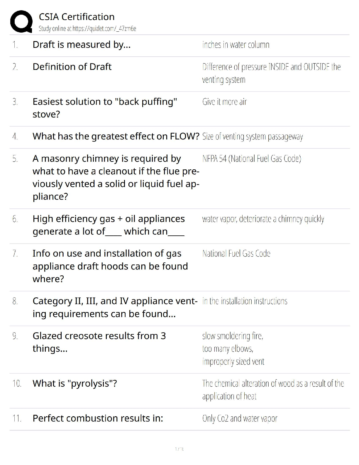Click the NFPA 54 answer text
Screen dimensions: 359x465
(x=251, y=159)
